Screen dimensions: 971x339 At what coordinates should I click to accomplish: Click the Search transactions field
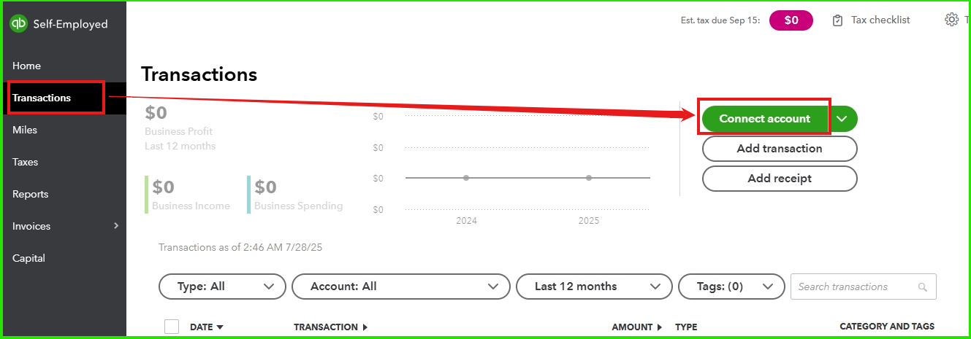(864, 287)
